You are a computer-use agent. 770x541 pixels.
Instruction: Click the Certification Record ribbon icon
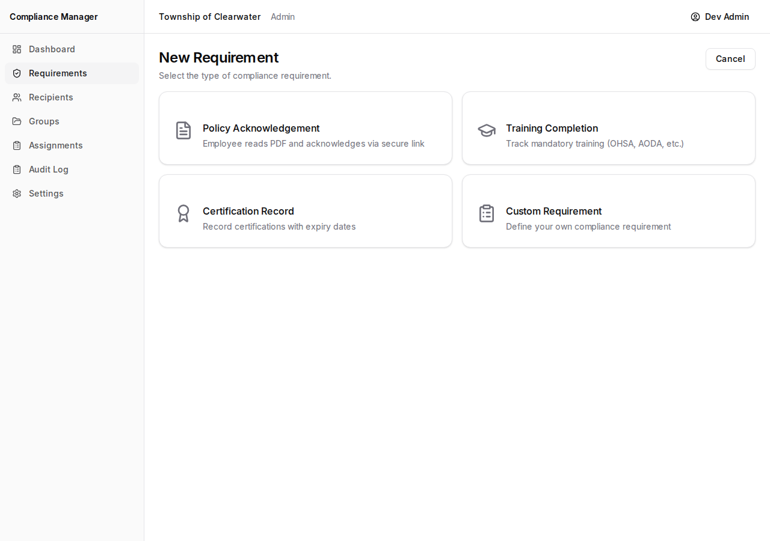(183, 213)
